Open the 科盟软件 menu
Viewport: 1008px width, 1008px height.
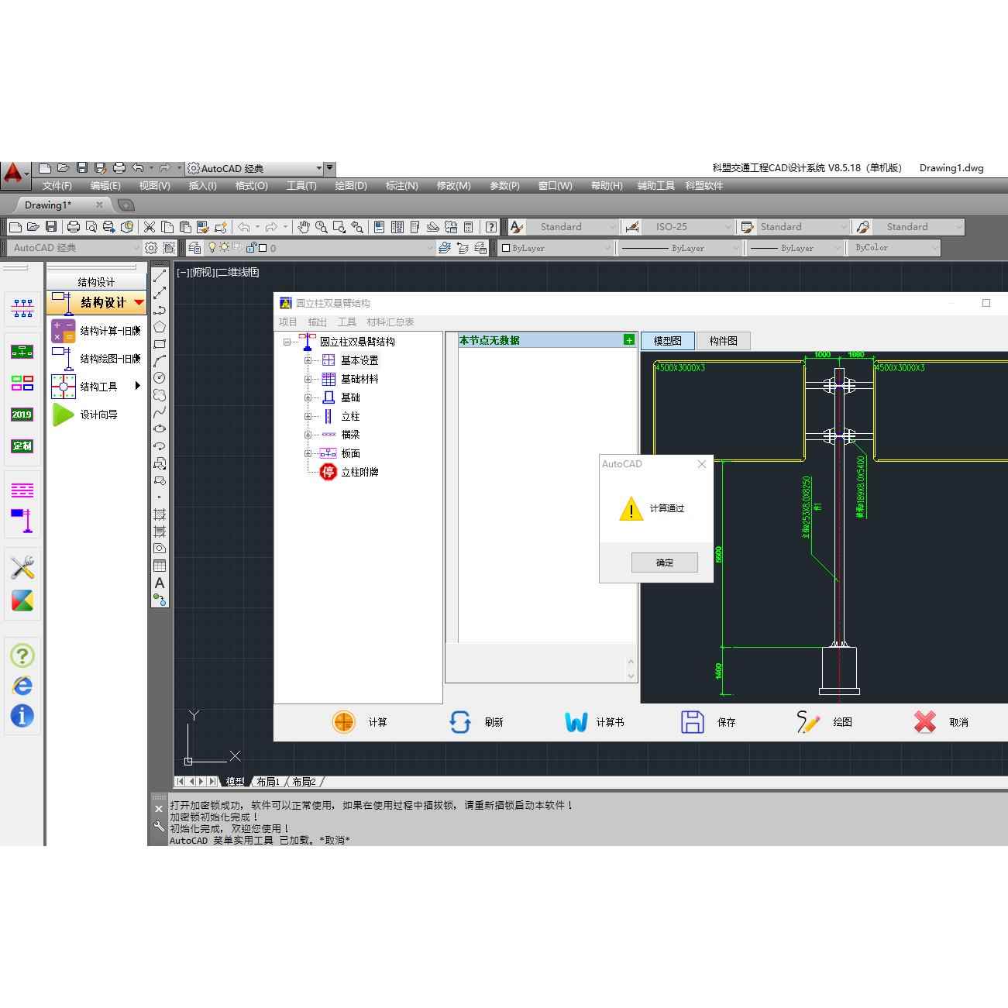(x=704, y=186)
